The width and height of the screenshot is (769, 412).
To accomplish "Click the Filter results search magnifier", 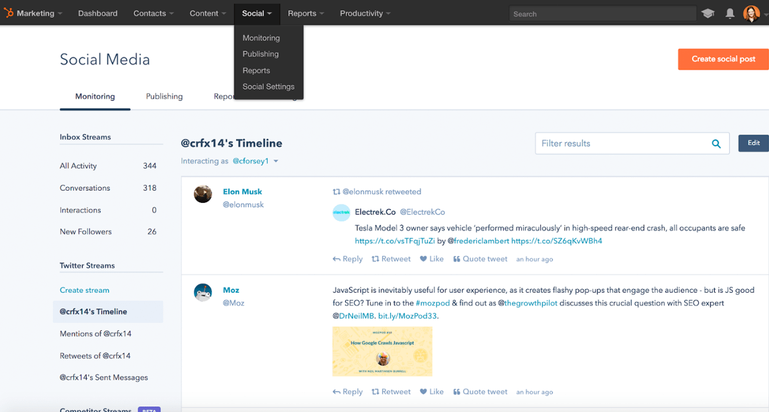I will tap(716, 143).
